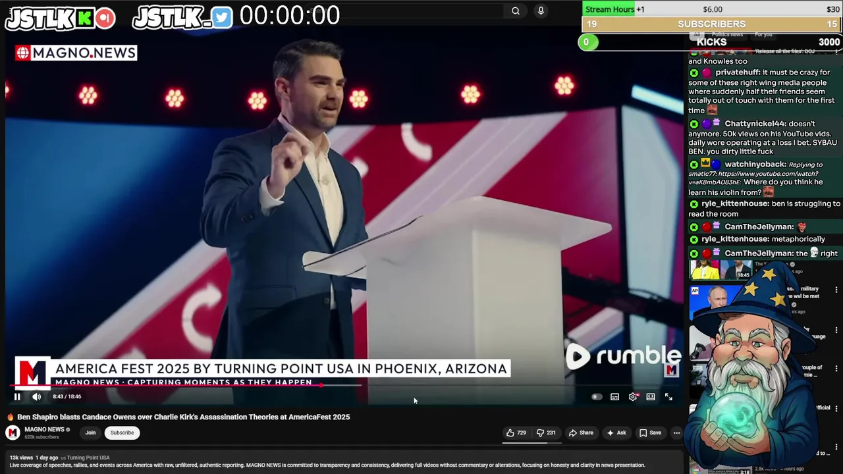843x474 pixels.
Task: Click the video title about Ben Shapiro
Action: point(183,417)
